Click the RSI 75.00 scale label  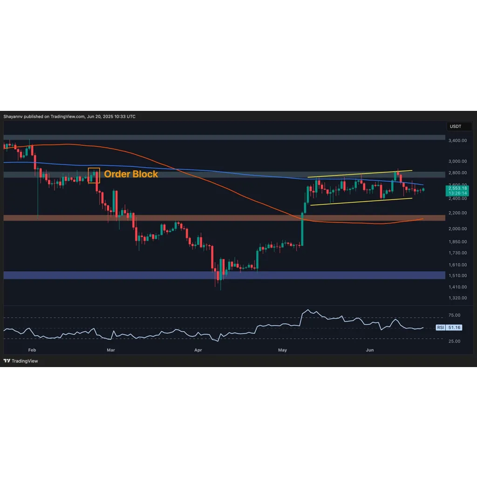point(454,315)
